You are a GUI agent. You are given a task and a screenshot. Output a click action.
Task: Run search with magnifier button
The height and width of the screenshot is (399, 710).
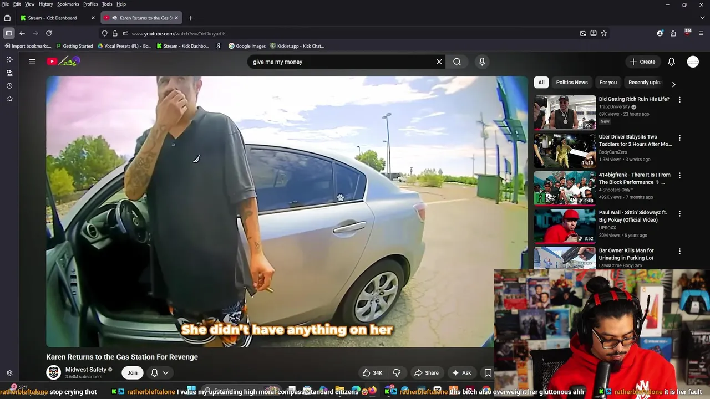[x=457, y=62]
